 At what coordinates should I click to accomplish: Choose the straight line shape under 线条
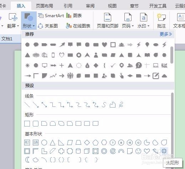point(27,105)
